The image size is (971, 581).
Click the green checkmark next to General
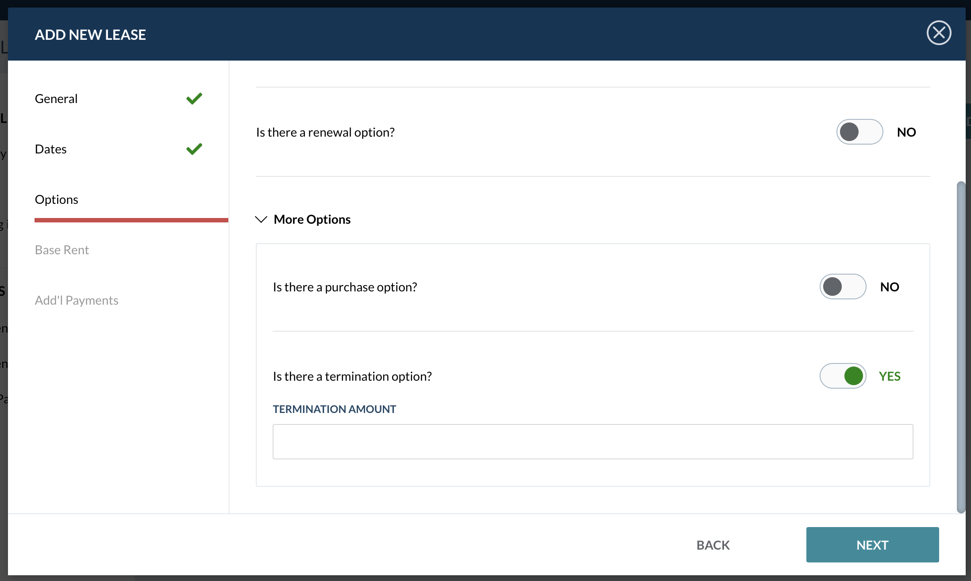click(x=194, y=98)
